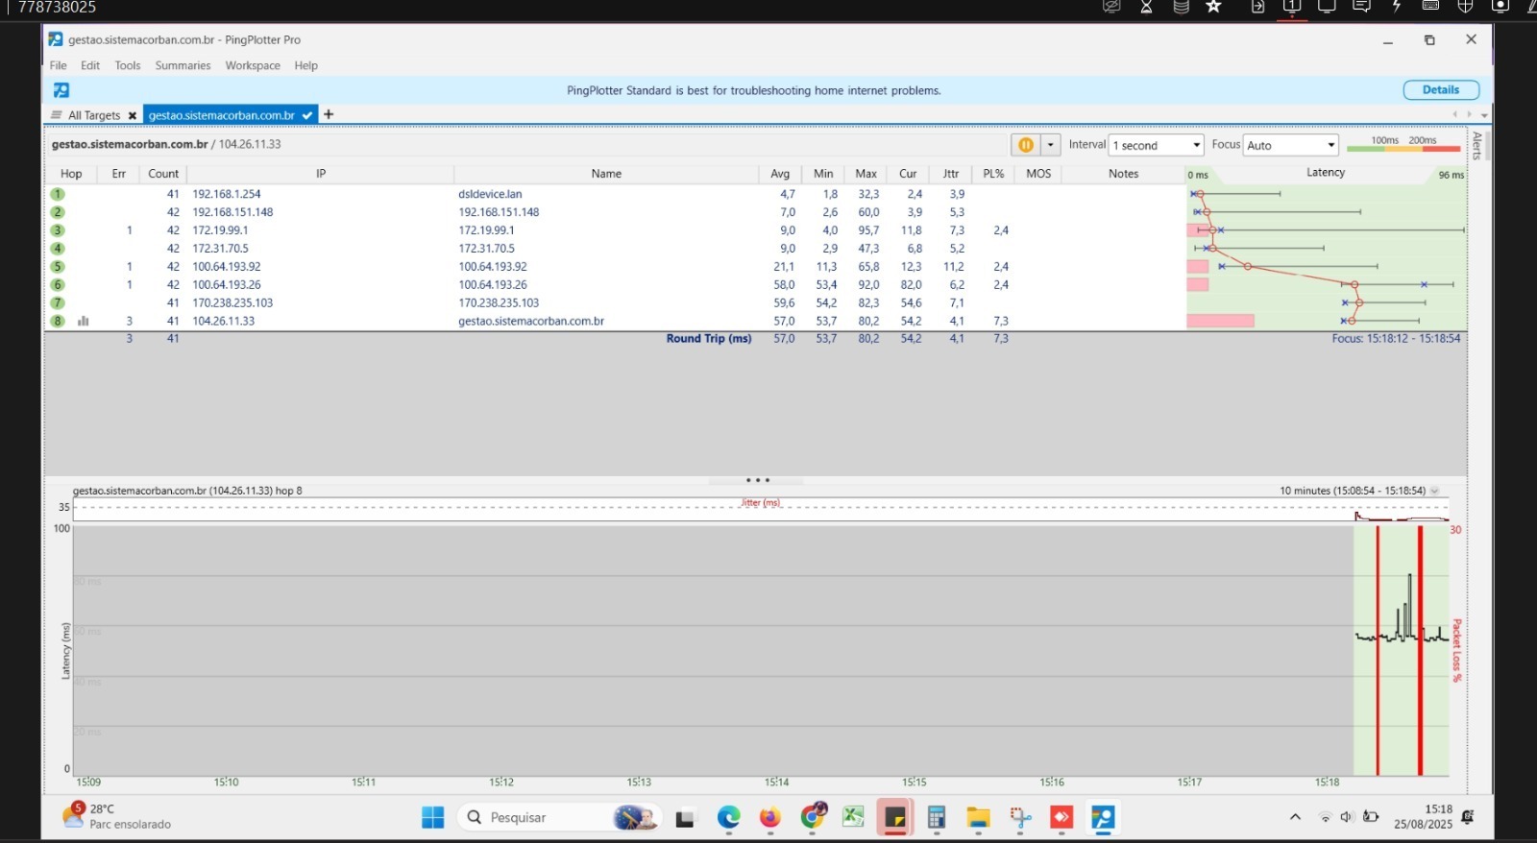Click the PL% column header
The height and width of the screenshot is (843, 1537).
tap(993, 174)
